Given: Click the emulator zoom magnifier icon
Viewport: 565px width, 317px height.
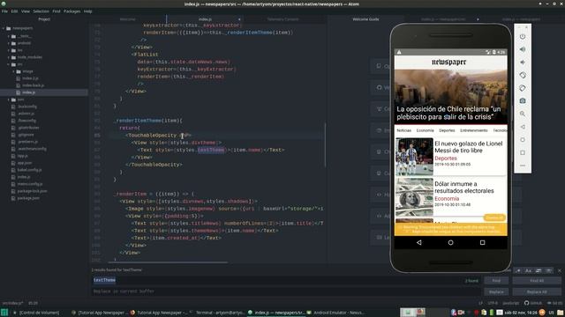Looking at the screenshot, I should pyautogui.click(x=523, y=114).
